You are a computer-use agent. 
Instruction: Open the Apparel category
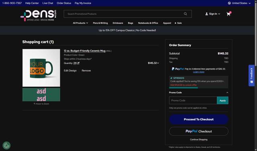167,23
